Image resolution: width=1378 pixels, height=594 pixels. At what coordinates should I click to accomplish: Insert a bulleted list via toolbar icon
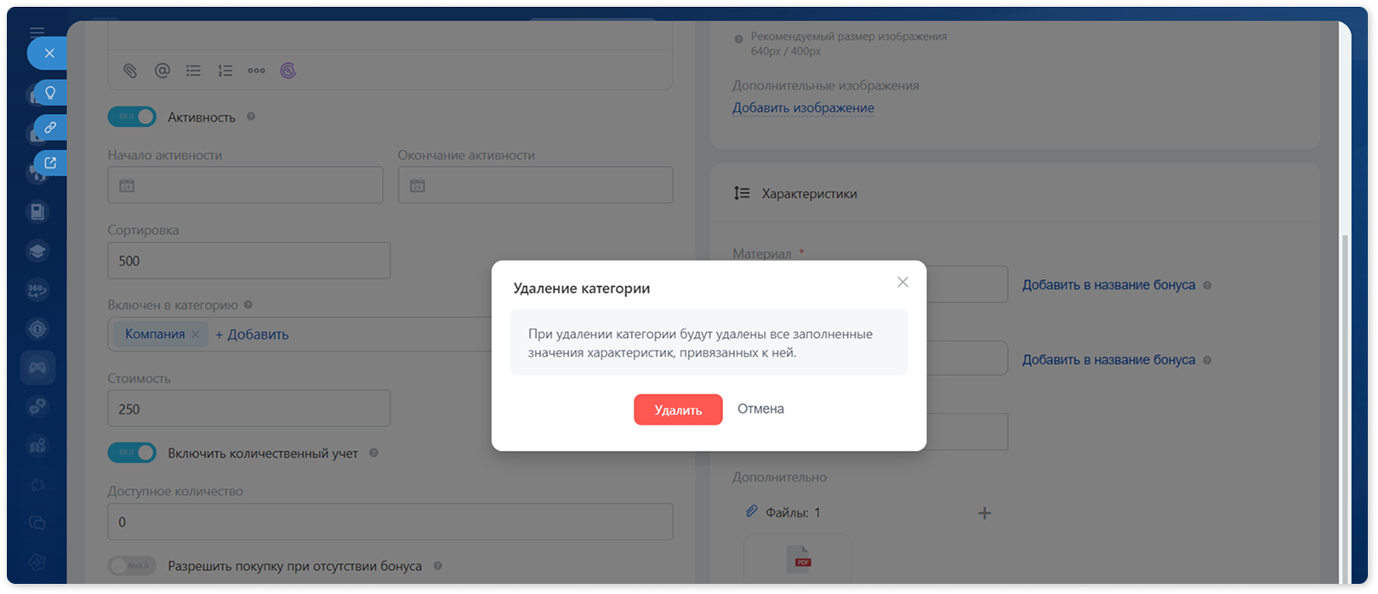194,71
